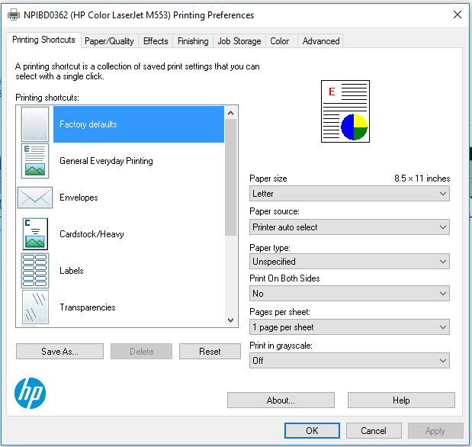Select General Everyday Printing shortcut text
472x447 pixels.
(x=106, y=161)
